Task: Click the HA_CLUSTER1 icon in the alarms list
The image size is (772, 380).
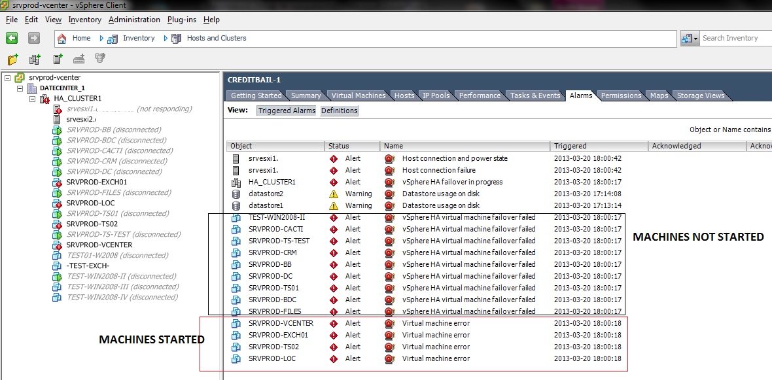Action: point(236,182)
